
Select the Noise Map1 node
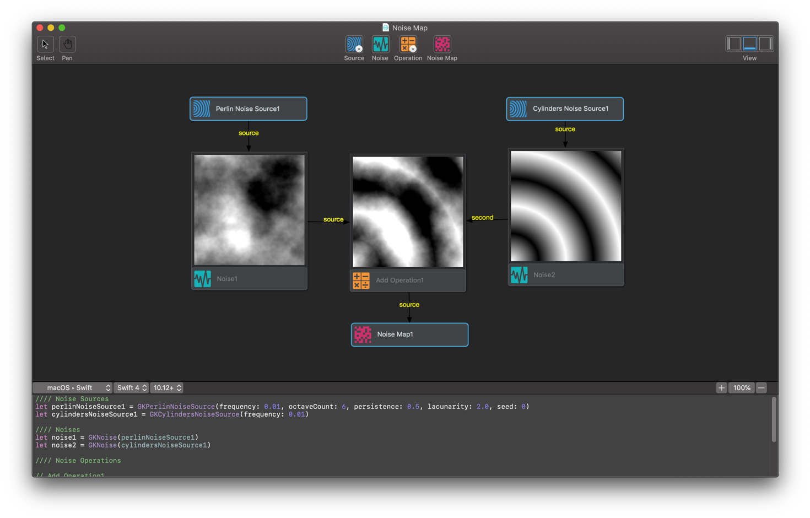(409, 334)
